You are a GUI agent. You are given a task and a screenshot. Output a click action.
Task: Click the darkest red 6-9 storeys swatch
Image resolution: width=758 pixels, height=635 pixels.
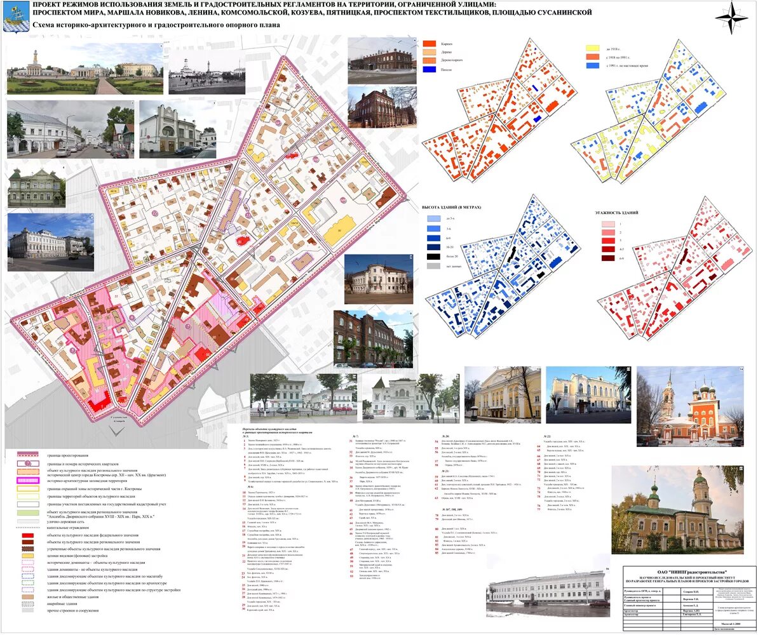click(608, 258)
